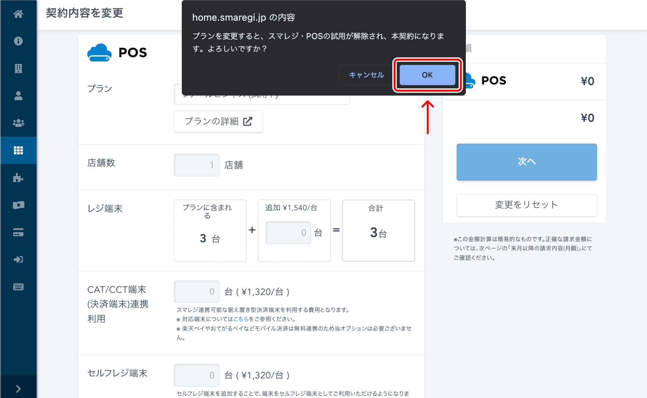
Task: Select the single user sidebar icon
Action: pyautogui.click(x=18, y=96)
